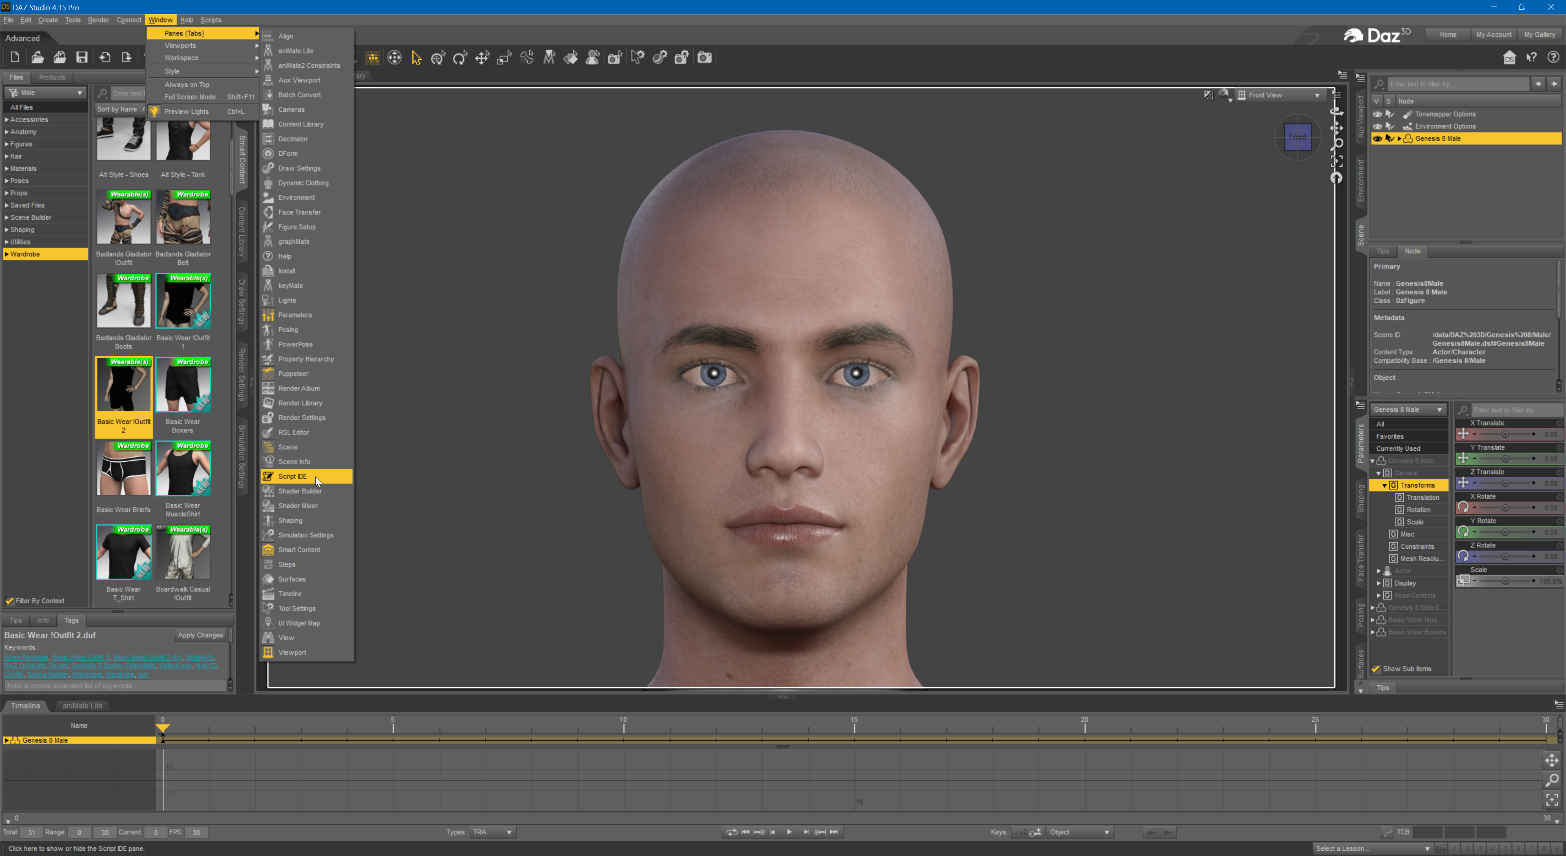Image resolution: width=1566 pixels, height=856 pixels.
Task: Click the Apply Changes button
Action: [x=201, y=635]
